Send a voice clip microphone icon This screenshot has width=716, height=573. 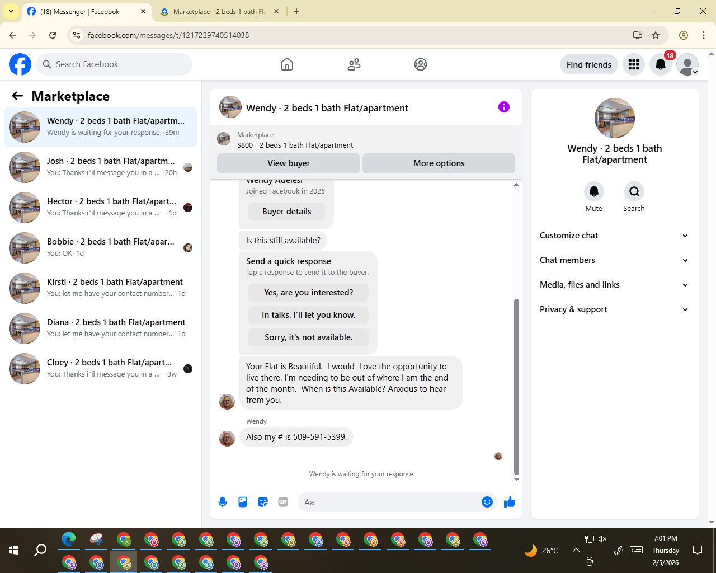tap(223, 502)
